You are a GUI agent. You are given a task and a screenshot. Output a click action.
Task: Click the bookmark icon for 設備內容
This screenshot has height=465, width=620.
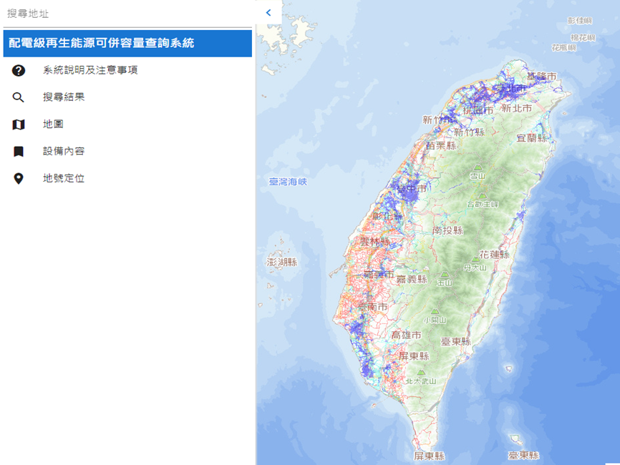(19, 152)
